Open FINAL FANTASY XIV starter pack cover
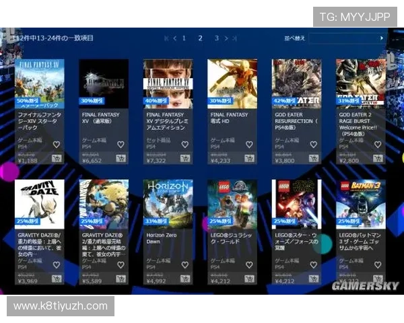 point(40,83)
